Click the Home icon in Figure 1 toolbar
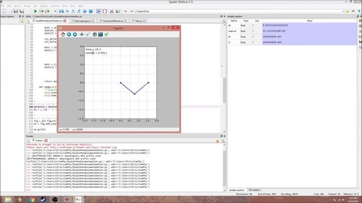Viewport: 362px width, 203px height. 63,34
